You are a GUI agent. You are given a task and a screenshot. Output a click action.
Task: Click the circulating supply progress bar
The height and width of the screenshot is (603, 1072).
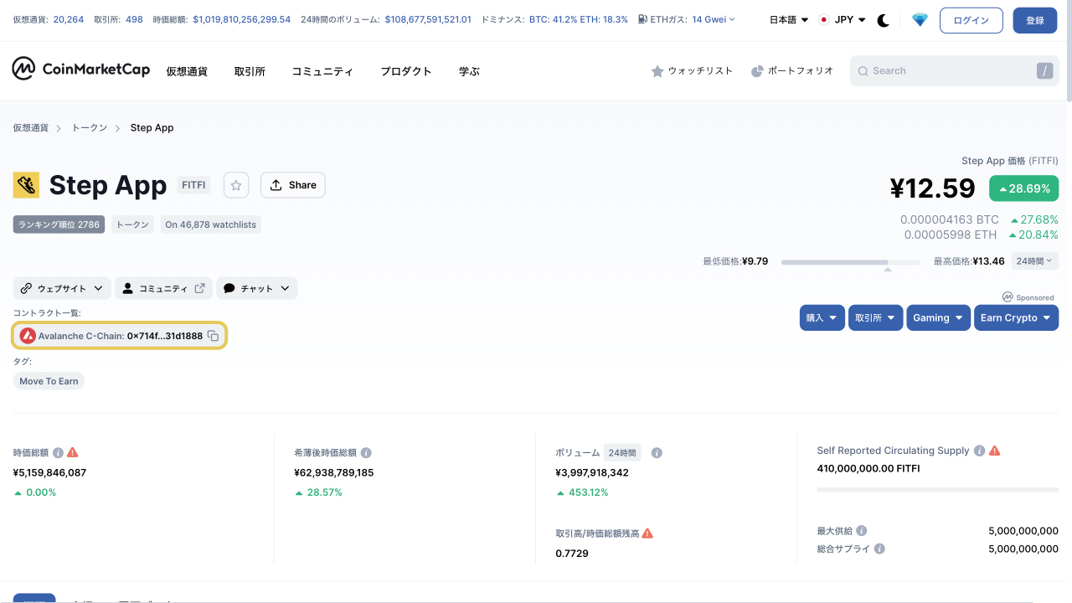pos(938,489)
